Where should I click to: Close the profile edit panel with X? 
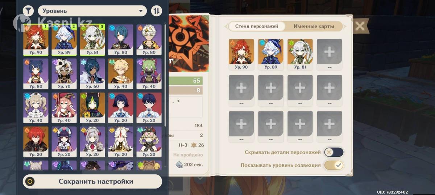[x=360, y=26]
